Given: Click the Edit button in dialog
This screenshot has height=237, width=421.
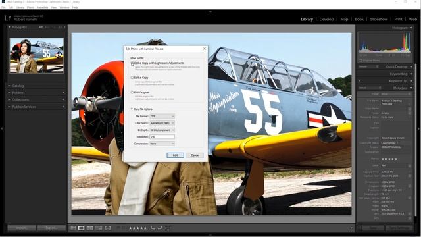Looking at the screenshot, I should tap(175, 155).
